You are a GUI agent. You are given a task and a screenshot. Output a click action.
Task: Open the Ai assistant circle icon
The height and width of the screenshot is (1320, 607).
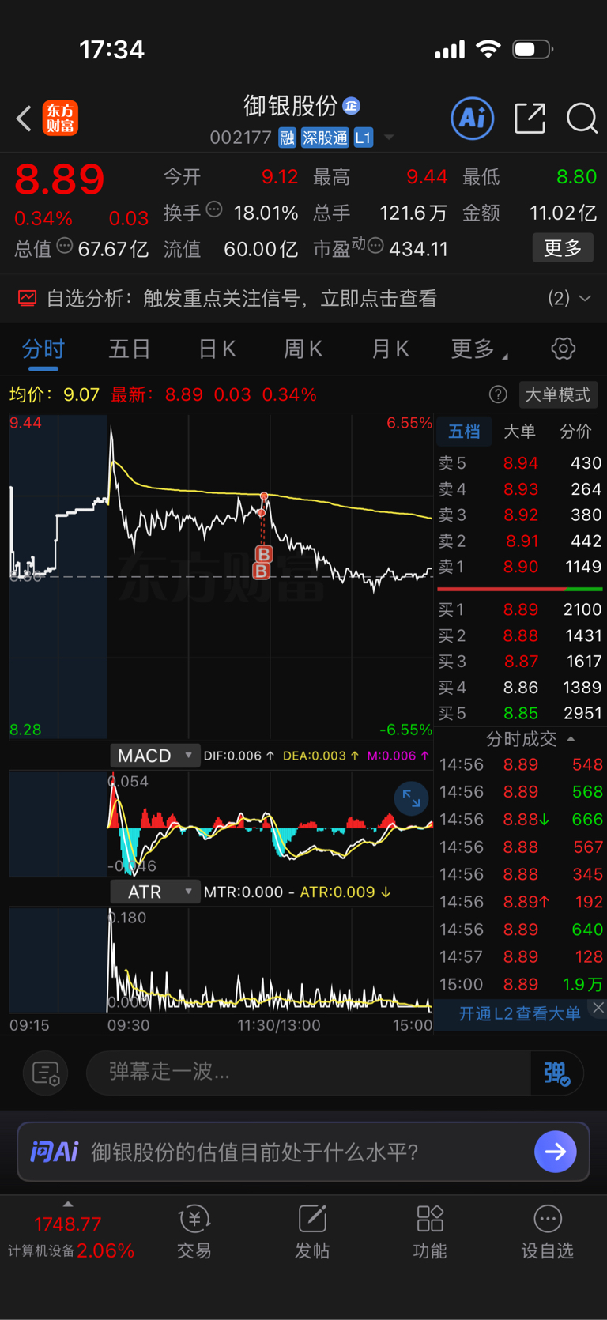[x=473, y=119]
